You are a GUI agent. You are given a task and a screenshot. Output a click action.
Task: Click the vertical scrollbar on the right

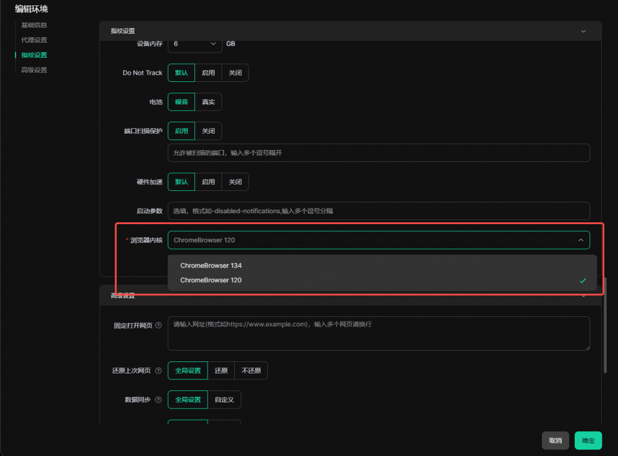coord(605,325)
